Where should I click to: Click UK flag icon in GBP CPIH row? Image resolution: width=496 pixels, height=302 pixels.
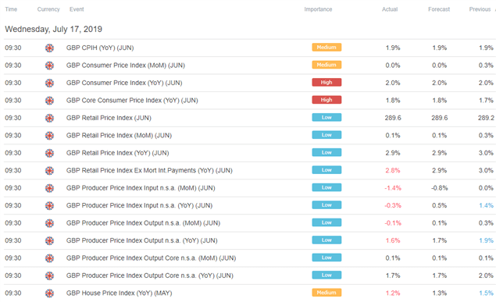49,48
